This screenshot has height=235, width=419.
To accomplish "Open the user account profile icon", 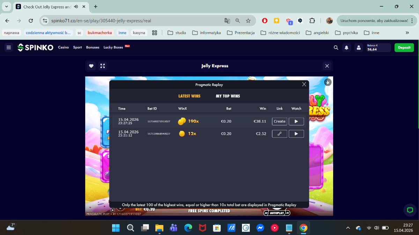I will point(358,47).
